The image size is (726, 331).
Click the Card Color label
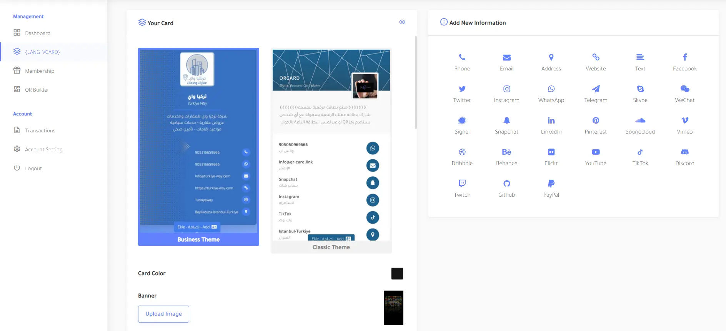(x=152, y=273)
